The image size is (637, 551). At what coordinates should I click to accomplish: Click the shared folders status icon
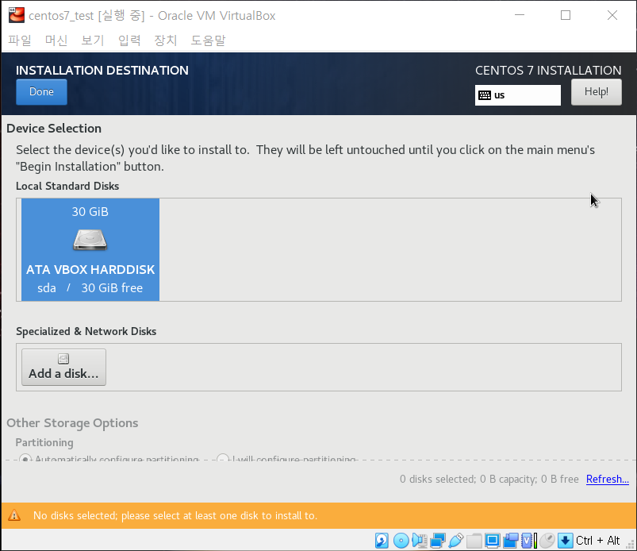[x=474, y=541]
